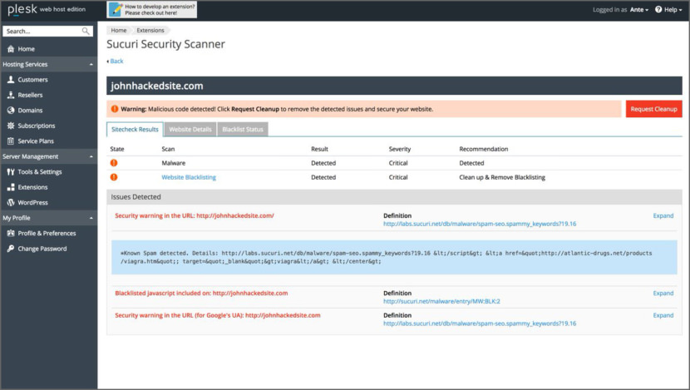Viewport: 690px width, 390px height.
Task: Open Domains in the sidebar
Action: point(30,111)
